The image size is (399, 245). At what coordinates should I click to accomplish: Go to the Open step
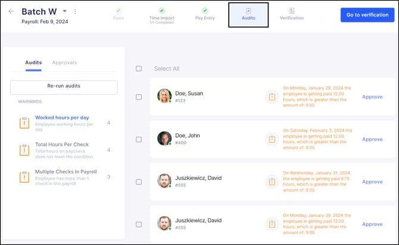pos(119,14)
